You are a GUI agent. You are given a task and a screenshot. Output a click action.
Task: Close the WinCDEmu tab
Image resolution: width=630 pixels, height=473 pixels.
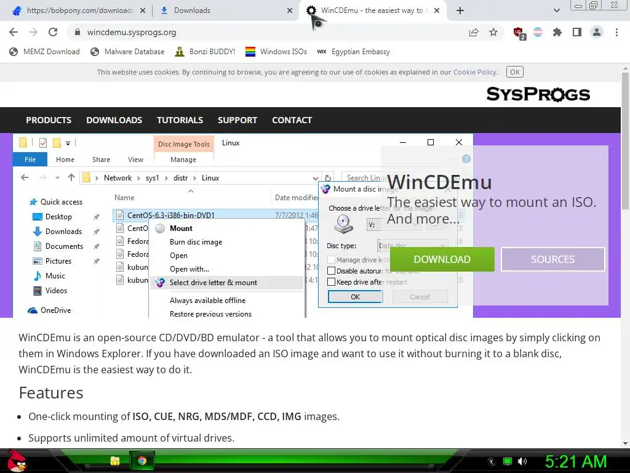[x=437, y=10]
